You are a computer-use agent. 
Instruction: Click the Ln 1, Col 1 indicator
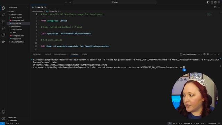click(177, 124)
